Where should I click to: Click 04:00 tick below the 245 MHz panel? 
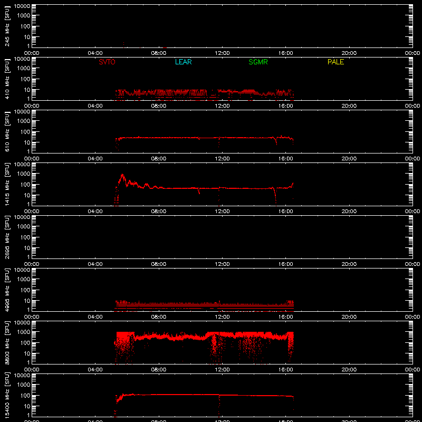coord(95,53)
